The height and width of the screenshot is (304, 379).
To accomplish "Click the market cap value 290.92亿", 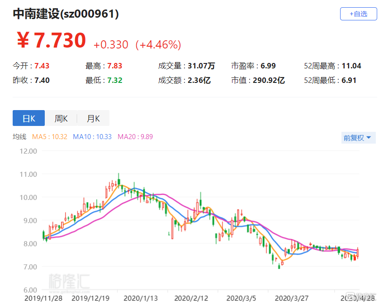I will click(269, 80).
